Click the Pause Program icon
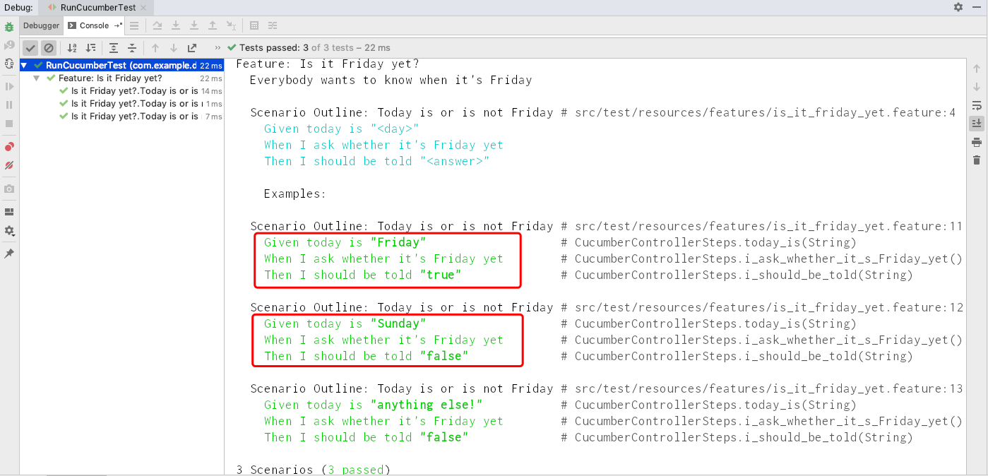The width and height of the screenshot is (988, 476). (9, 105)
